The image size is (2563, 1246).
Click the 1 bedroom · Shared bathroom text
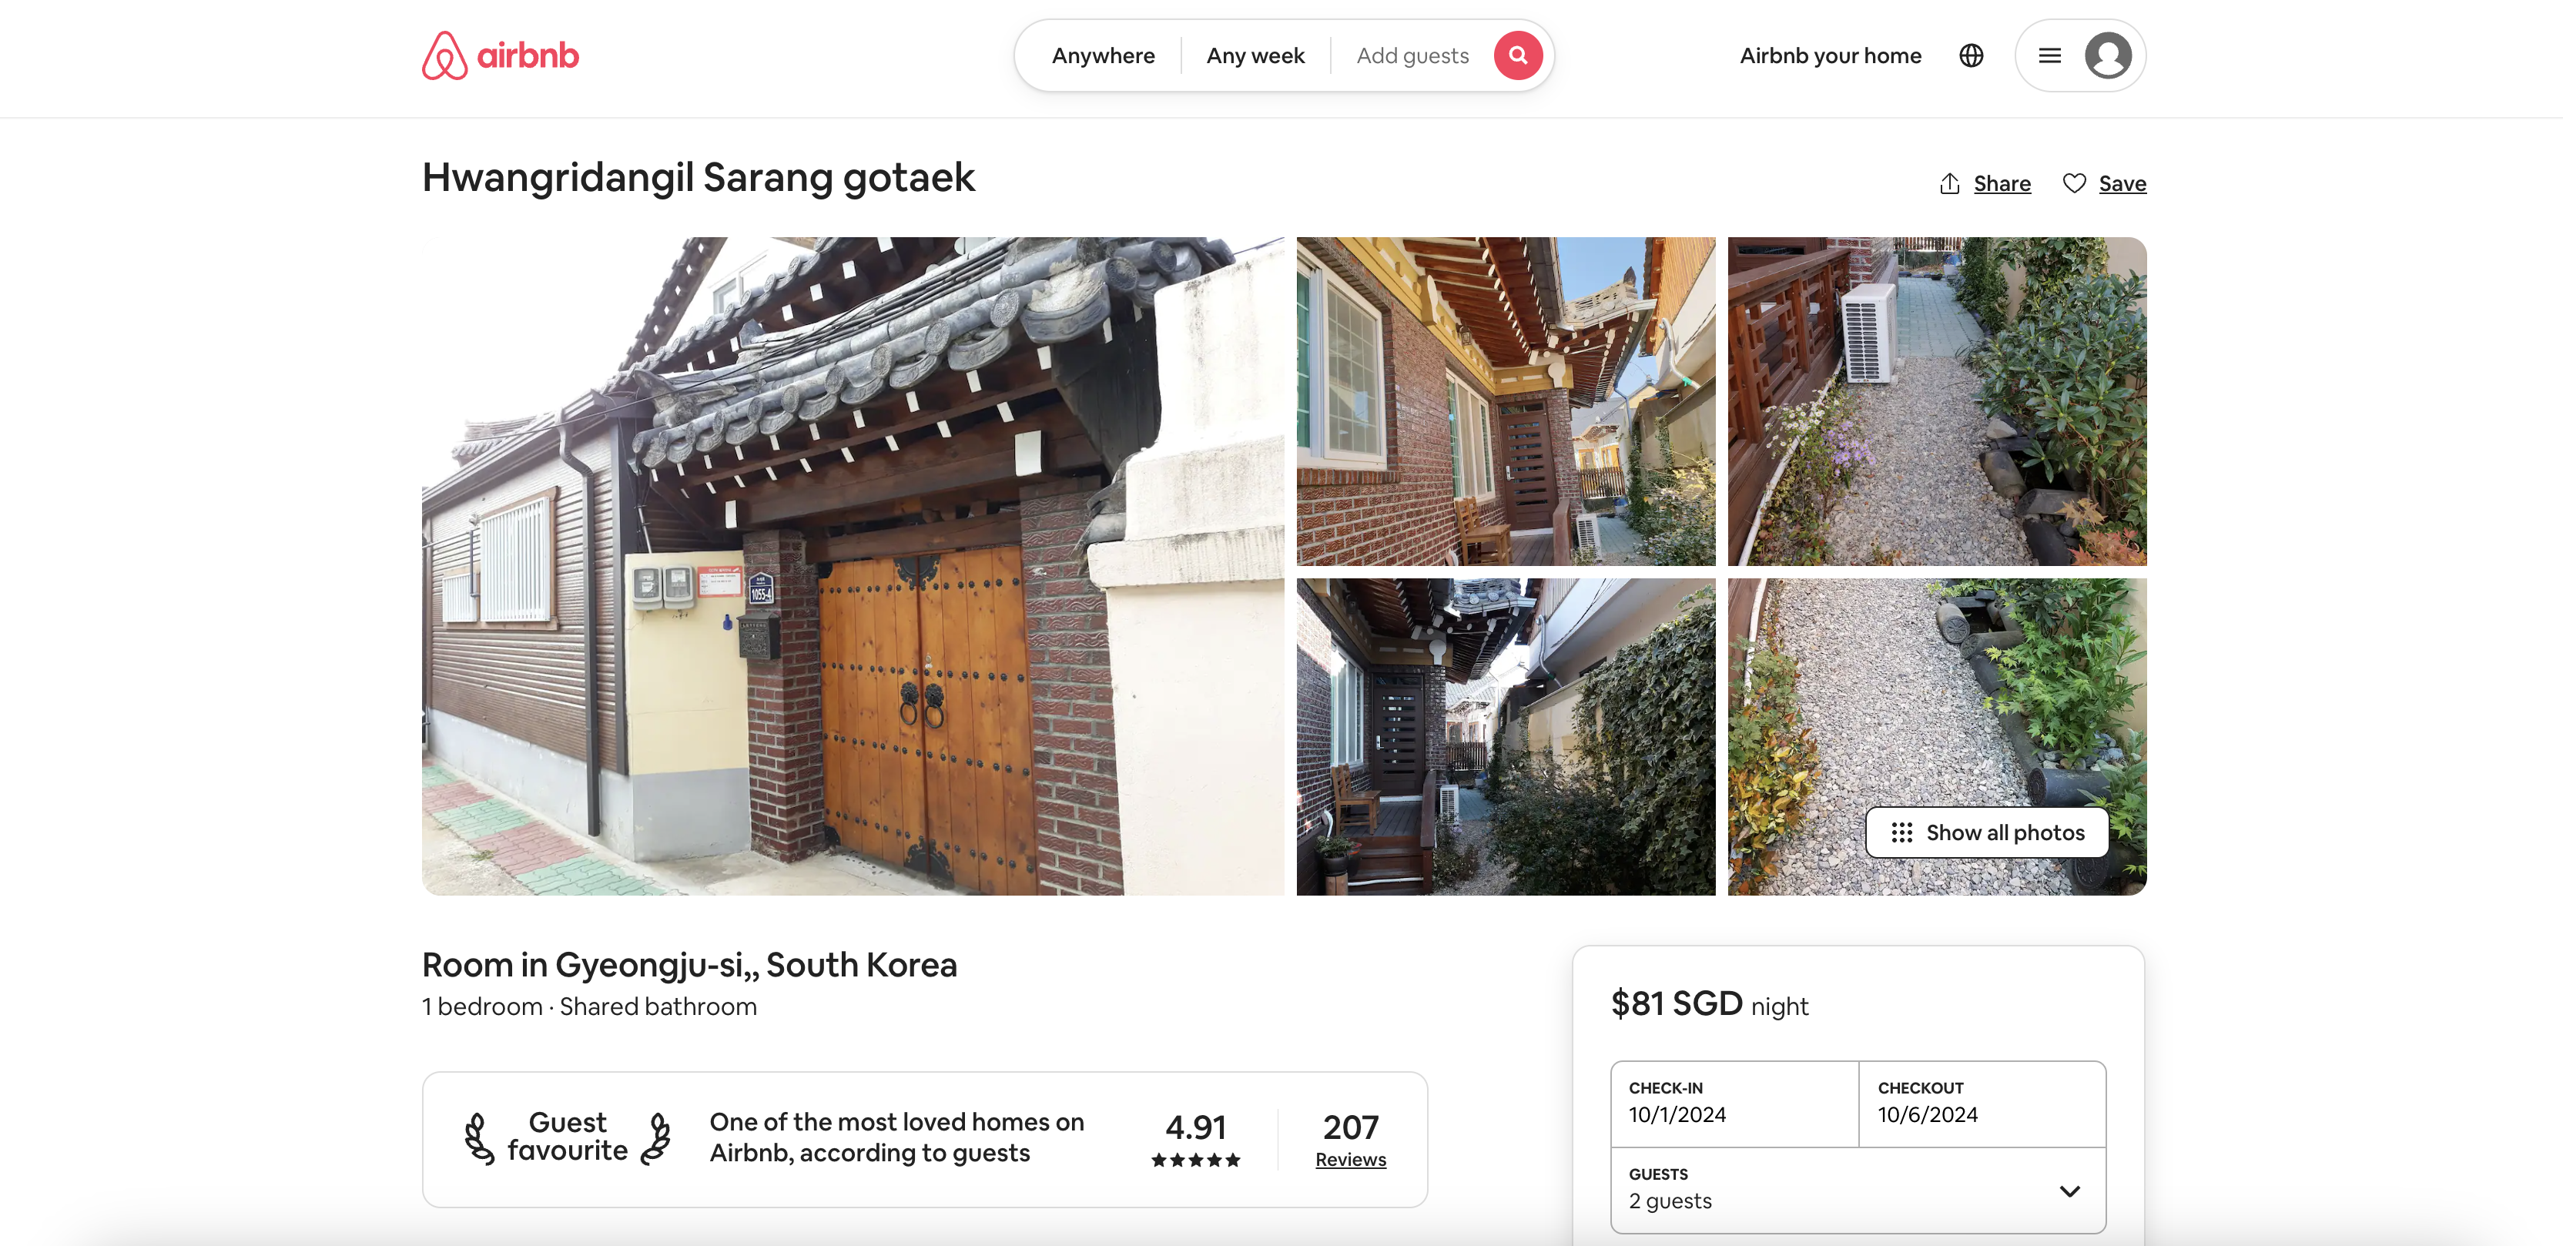coord(589,1007)
